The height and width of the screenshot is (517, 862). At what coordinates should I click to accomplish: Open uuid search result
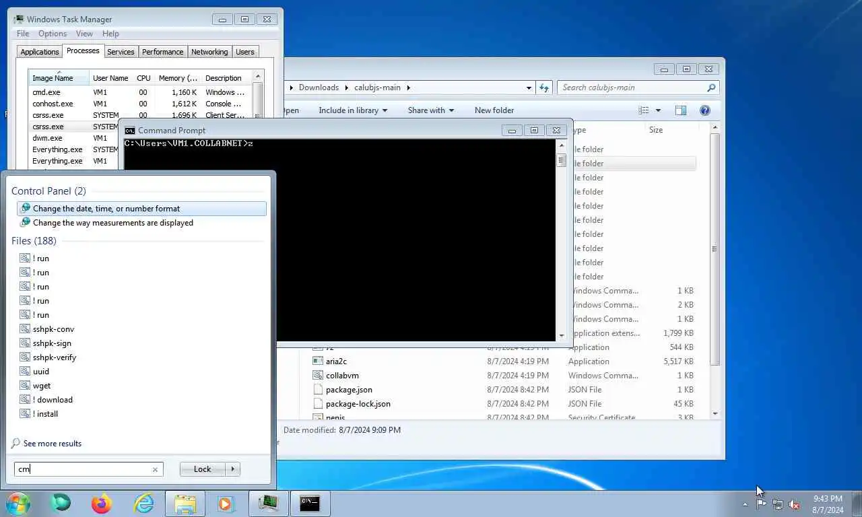[40, 372]
